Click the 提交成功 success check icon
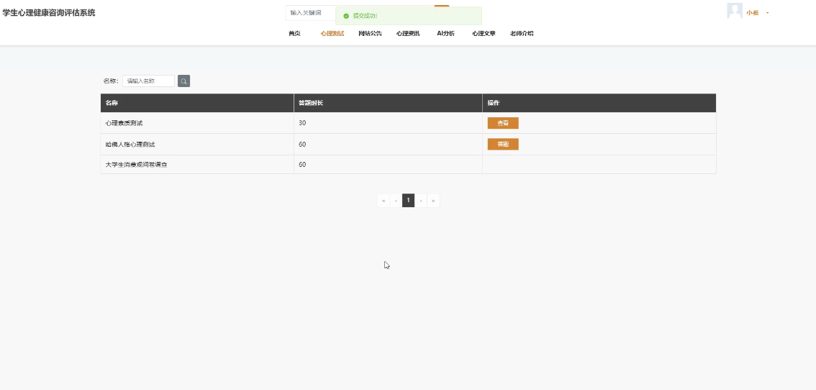The height and width of the screenshot is (390, 816). point(346,16)
